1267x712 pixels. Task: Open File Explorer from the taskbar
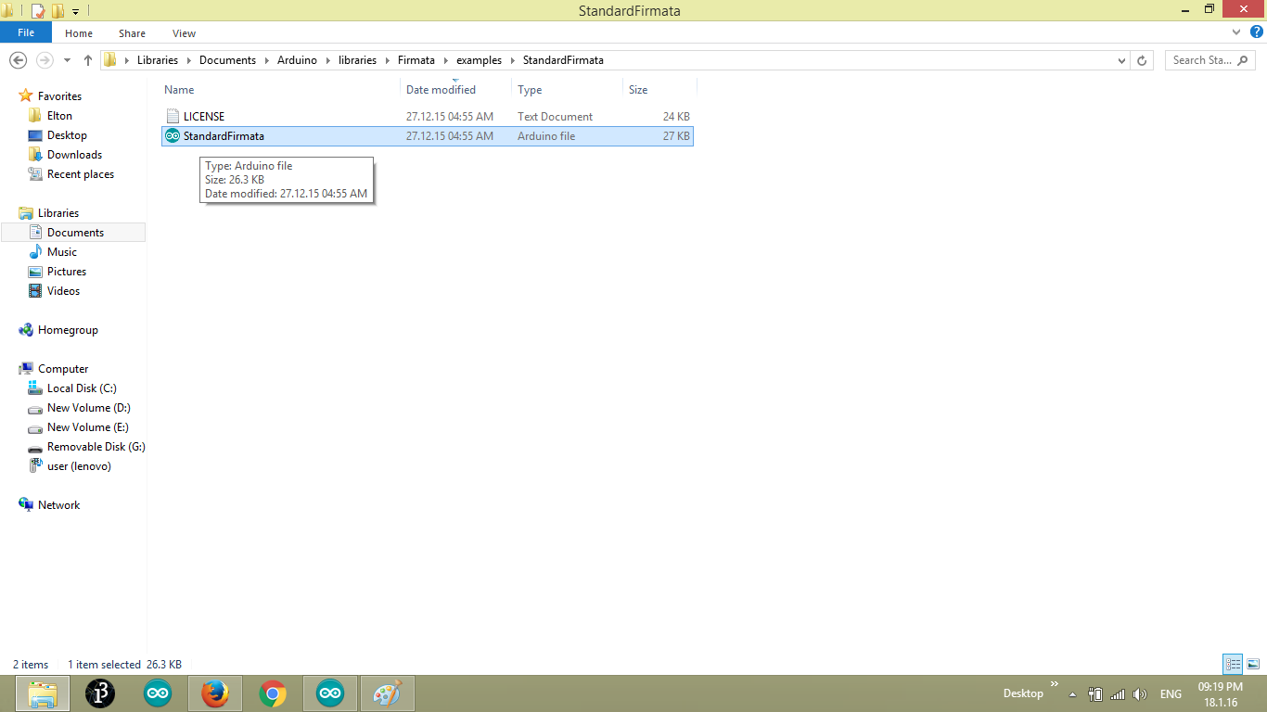point(43,693)
